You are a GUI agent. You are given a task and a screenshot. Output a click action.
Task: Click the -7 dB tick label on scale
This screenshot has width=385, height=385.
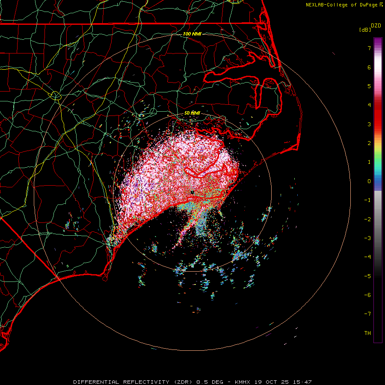[367, 314]
